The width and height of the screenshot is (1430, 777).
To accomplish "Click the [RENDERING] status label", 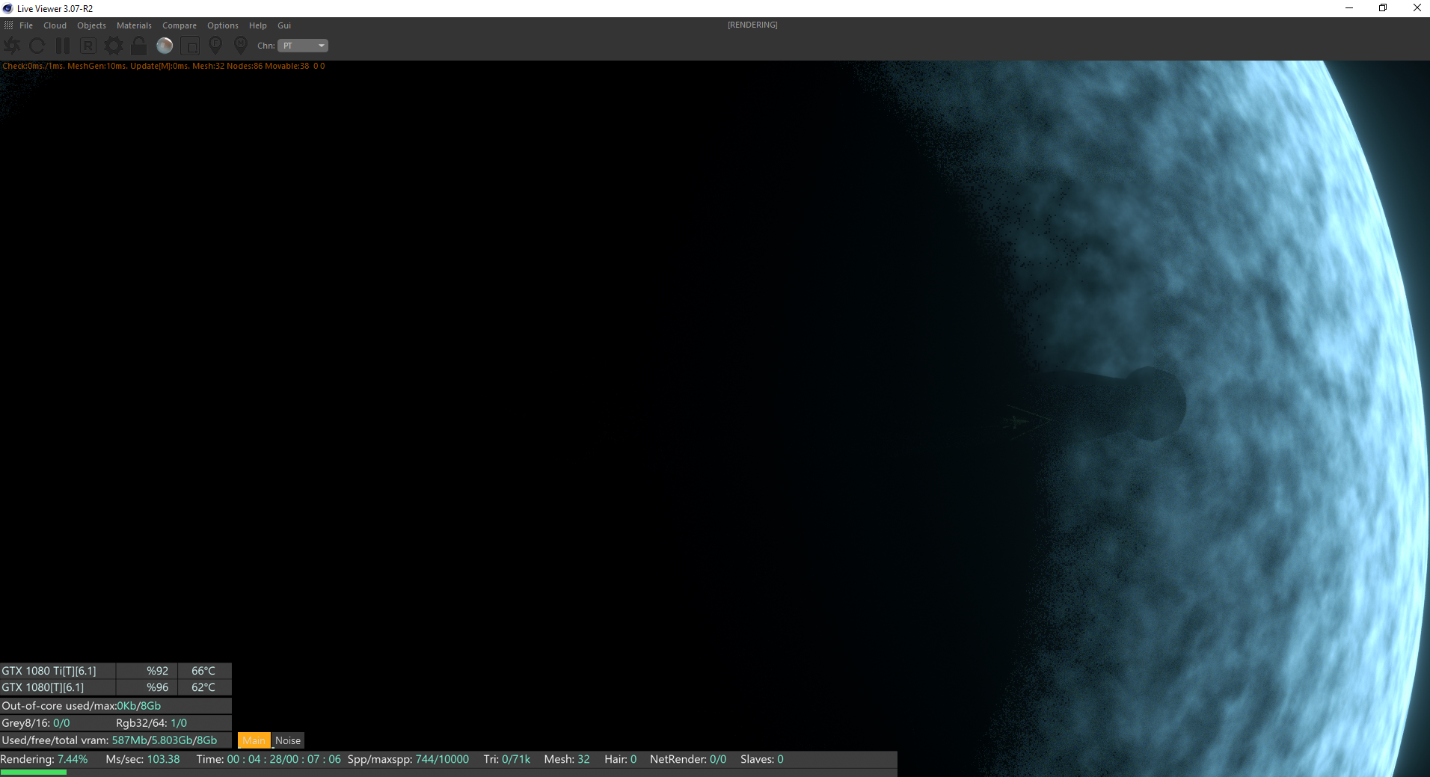I will (x=752, y=25).
